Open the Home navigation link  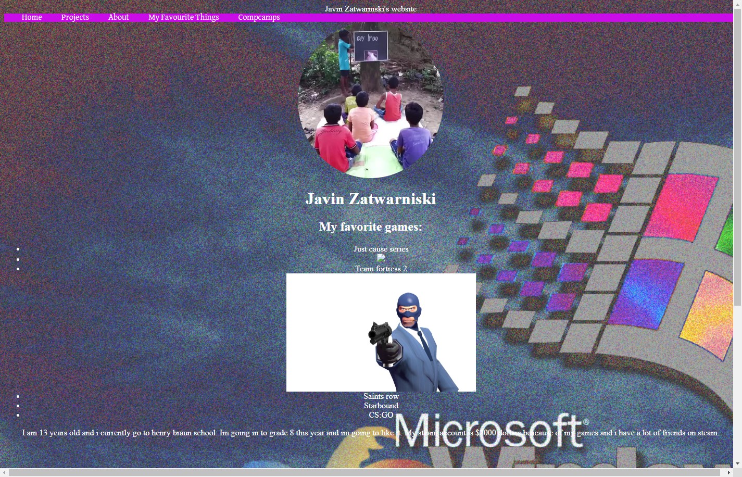pos(32,17)
